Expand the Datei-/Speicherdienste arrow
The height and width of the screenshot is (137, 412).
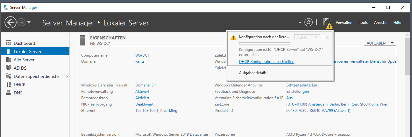coord(67,76)
